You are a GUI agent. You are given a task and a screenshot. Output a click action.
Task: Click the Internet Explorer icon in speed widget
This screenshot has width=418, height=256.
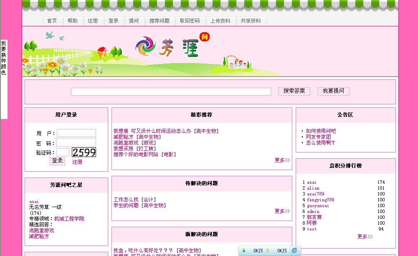coord(294,251)
